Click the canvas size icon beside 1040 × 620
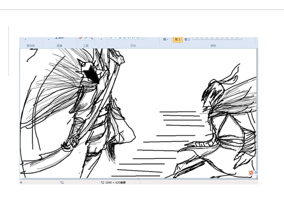This screenshot has width=284, height=222. (102, 182)
